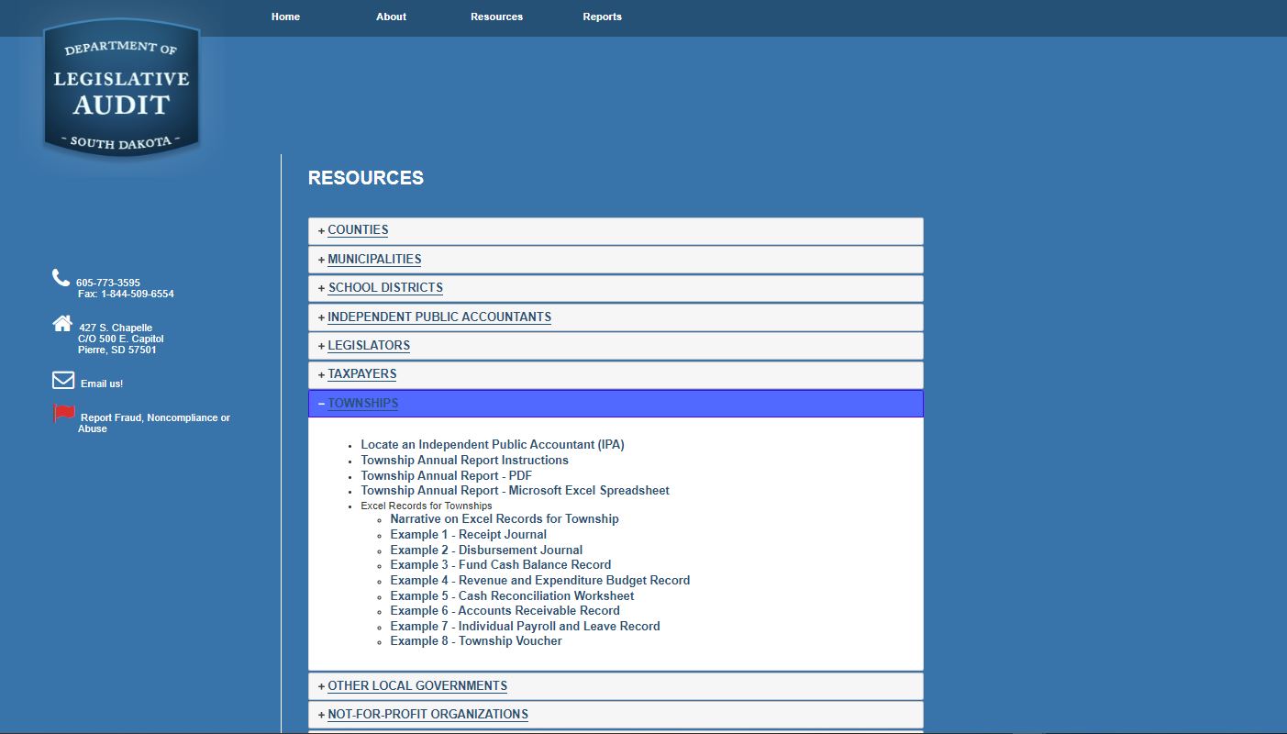
Task: Open the Home menu item
Action: (x=285, y=17)
